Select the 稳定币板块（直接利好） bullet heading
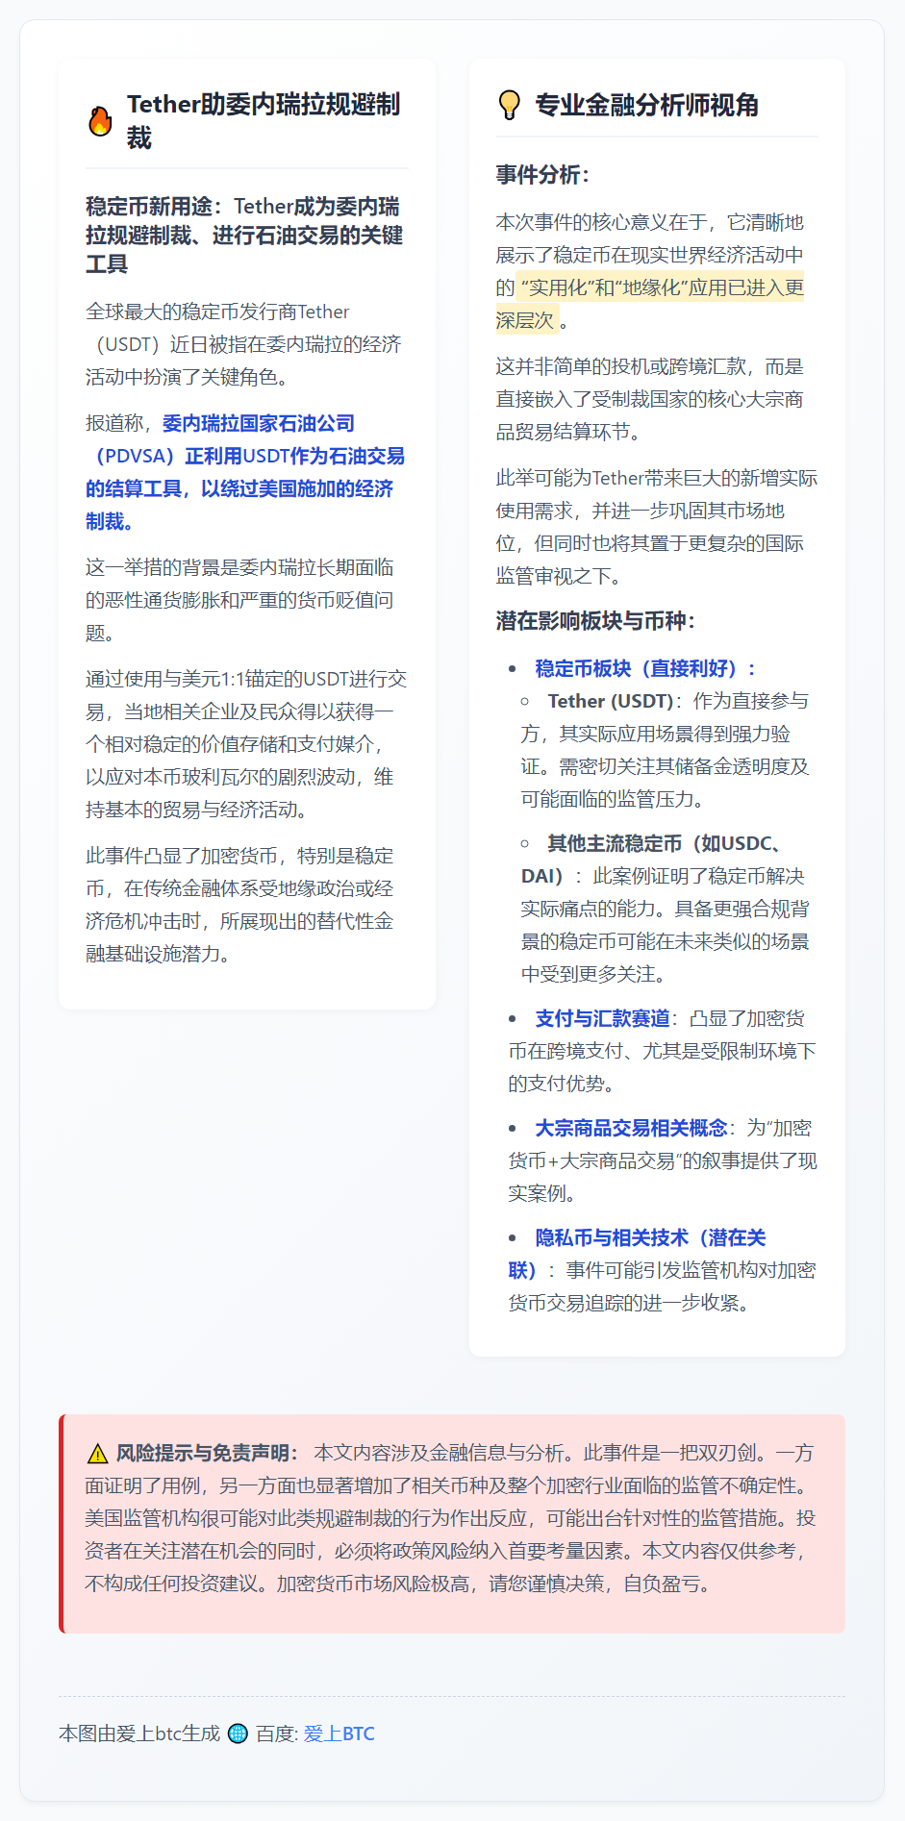This screenshot has height=1821, width=905. 645,668
